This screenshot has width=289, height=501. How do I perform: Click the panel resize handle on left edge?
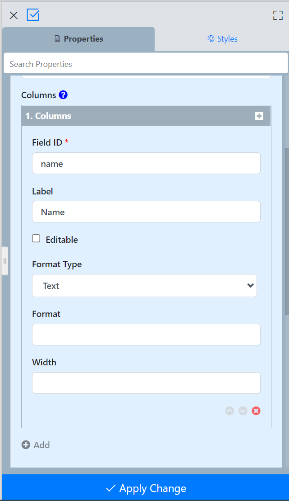[5, 261]
